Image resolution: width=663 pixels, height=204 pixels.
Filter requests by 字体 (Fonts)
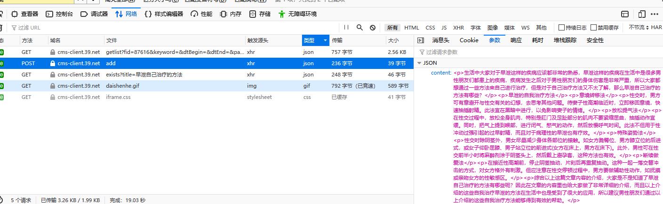point(476,28)
